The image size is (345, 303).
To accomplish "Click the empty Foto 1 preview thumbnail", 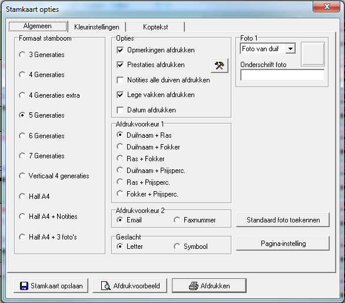I will (x=313, y=54).
